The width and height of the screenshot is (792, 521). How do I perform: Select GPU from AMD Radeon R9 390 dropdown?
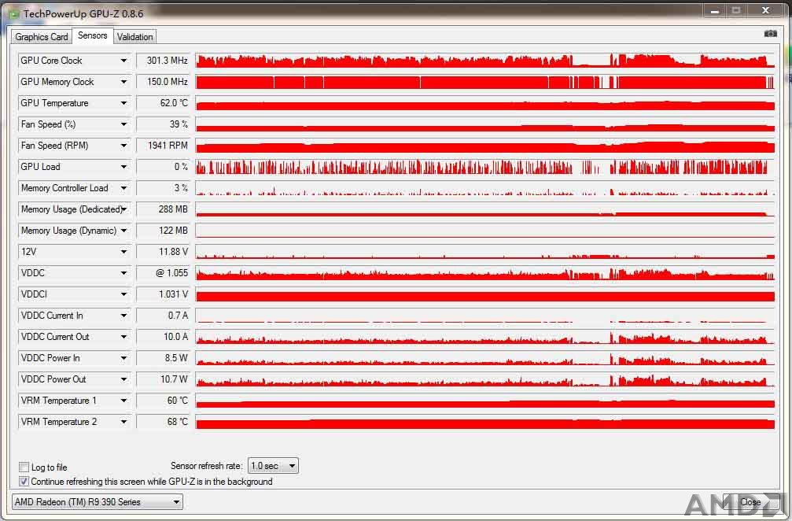point(97,502)
